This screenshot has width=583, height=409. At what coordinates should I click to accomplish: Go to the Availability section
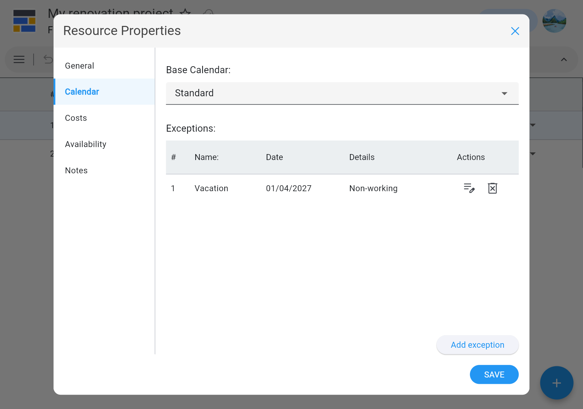pyautogui.click(x=86, y=144)
